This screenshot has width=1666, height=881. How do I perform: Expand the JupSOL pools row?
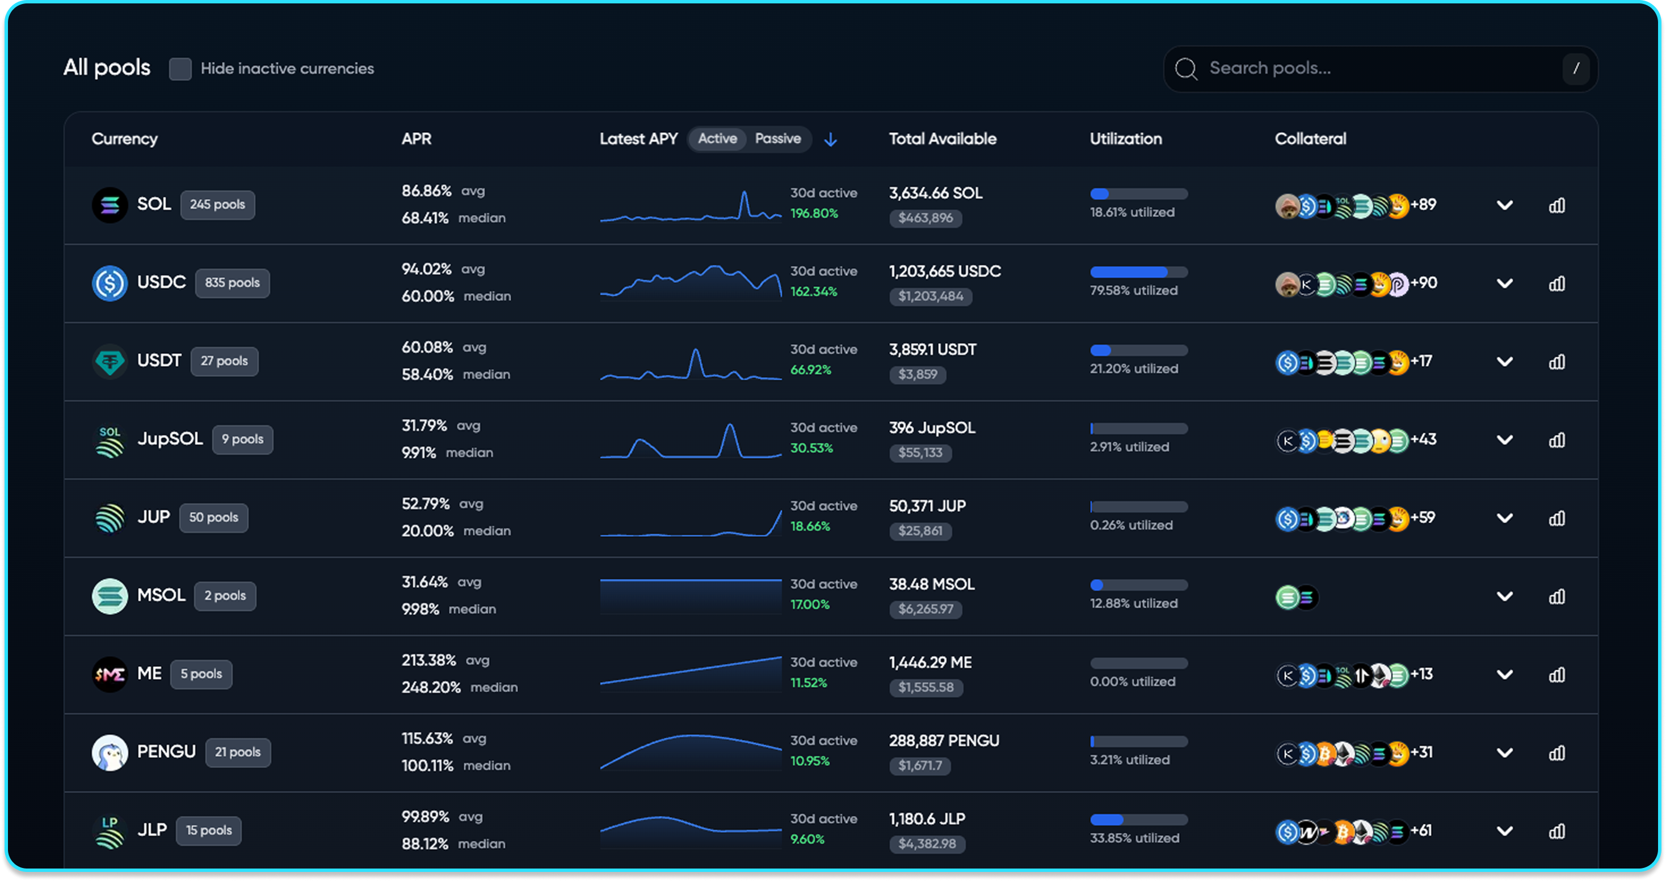(x=1504, y=440)
